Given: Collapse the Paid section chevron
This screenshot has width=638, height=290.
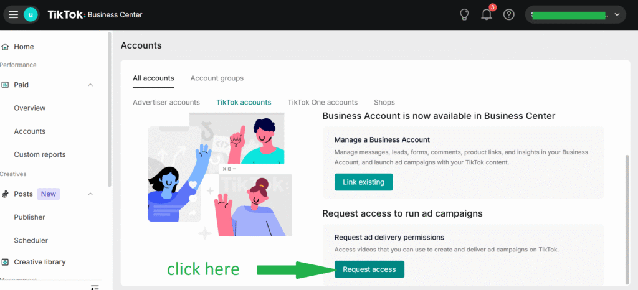Looking at the screenshot, I should [90, 85].
